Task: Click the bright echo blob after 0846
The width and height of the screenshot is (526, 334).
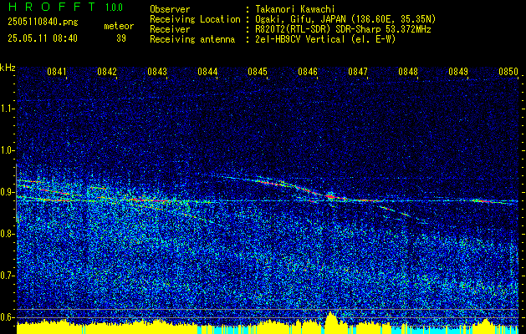Action: (x=330, y=195)
